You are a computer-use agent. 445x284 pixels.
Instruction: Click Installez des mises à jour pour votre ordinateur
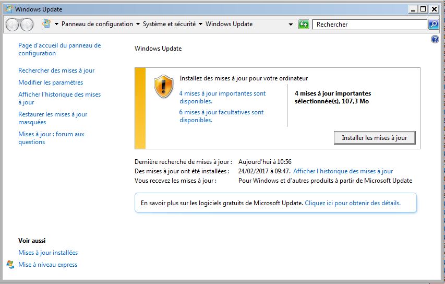coord(244,78)
